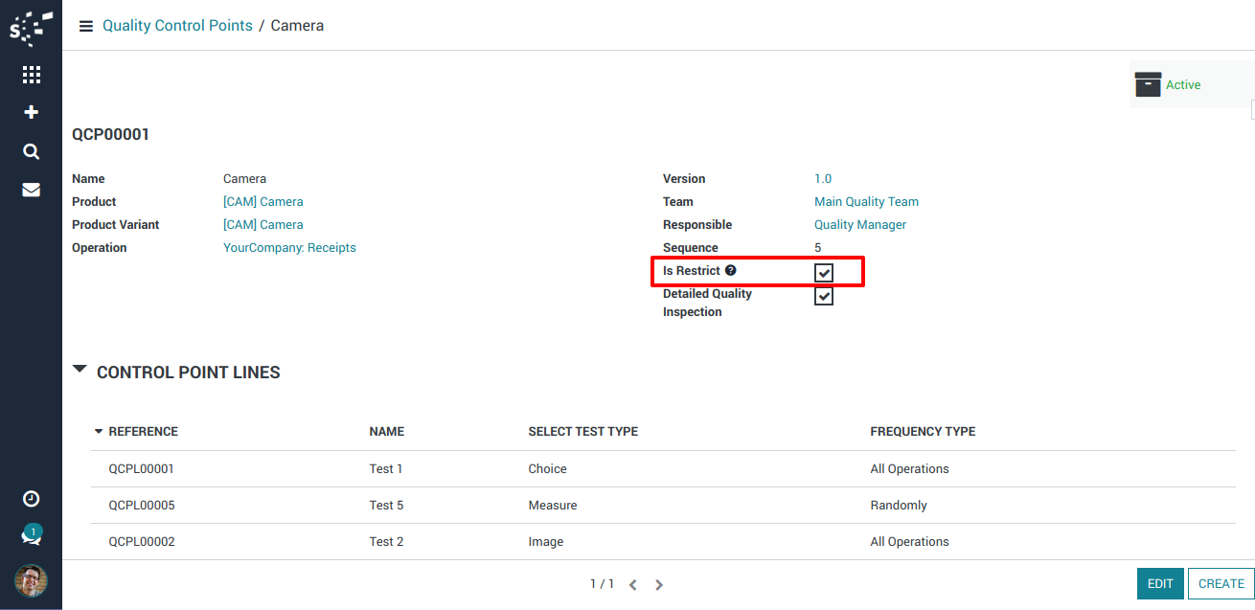Open the Main Quality Team link
1255x610 pixels.
tap(866, 202)
